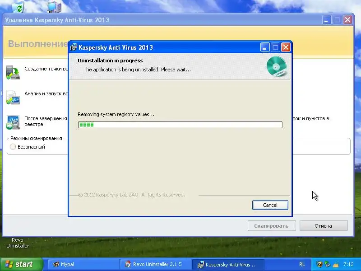This screenshot has width=361, height=271.
Task: Select the computer desktop shortcut icon
Action: tap(54, 7)
